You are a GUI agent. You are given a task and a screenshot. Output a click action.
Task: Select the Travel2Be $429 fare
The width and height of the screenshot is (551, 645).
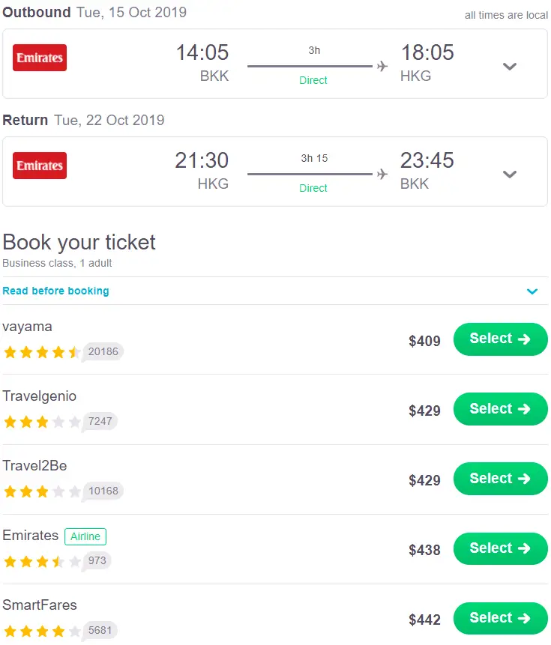point(500,479)
